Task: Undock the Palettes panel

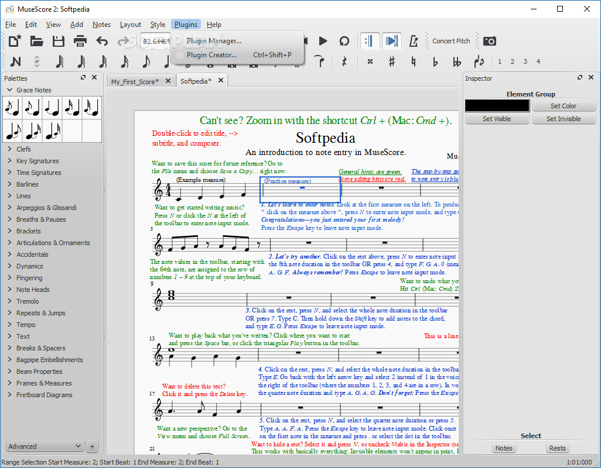Action: [83, 77]
